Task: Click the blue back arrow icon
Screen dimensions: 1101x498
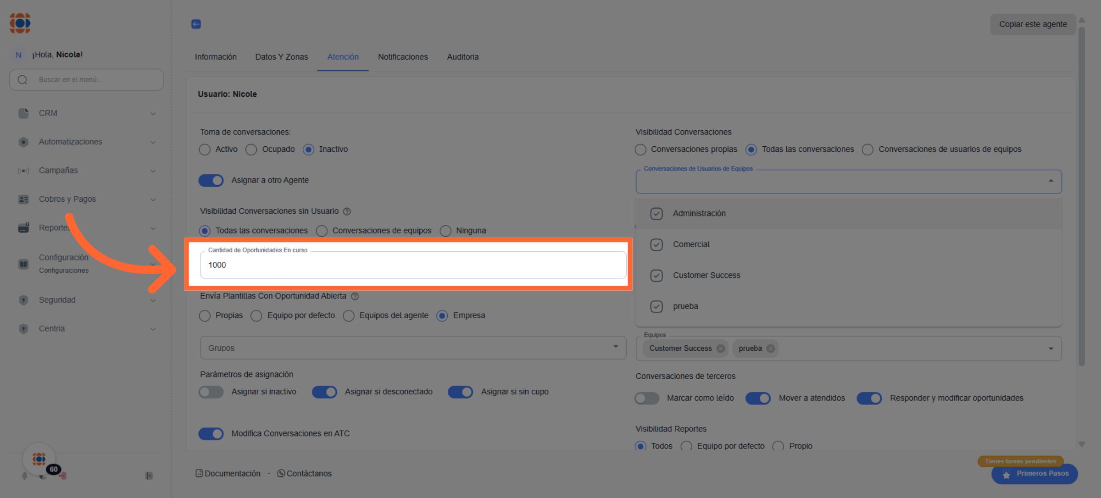Action: [x=196, y=24]
